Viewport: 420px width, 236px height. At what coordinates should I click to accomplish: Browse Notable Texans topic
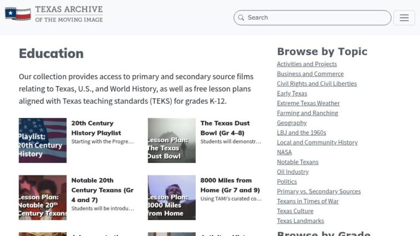pyautogui.click(x=297, y=162)
